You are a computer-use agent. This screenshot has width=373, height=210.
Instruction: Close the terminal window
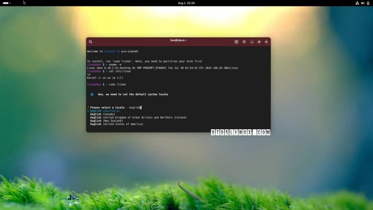pos(266,42)
